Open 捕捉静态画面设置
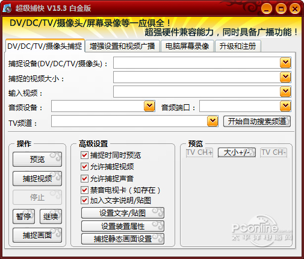304x259 pixels. click(123, 239)
